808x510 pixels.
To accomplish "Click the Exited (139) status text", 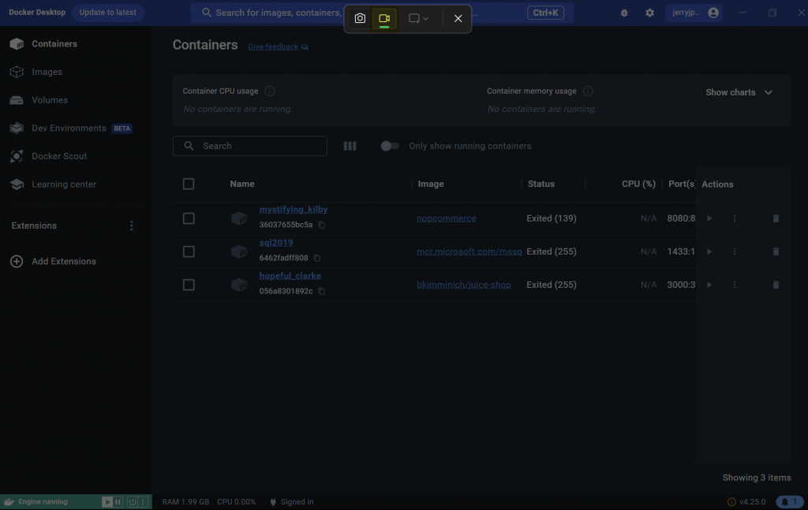I will pos(552,218).
